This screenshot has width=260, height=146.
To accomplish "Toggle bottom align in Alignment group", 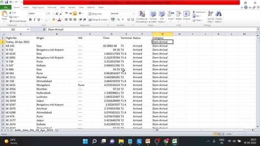I will tap(75, 13).
